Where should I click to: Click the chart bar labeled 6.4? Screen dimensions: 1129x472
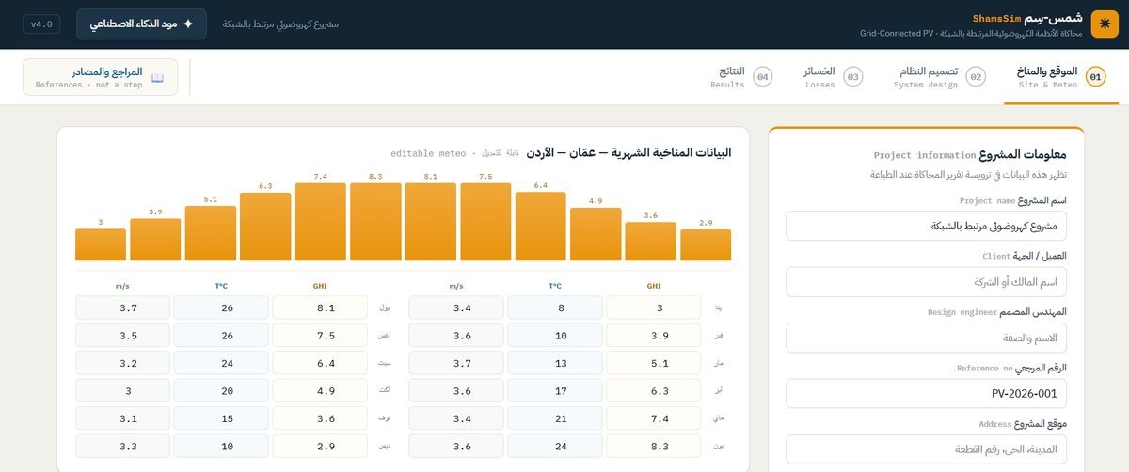point(541,227)
